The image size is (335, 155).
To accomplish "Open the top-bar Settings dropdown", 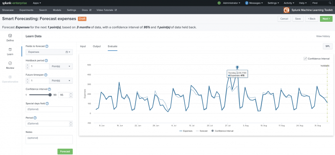I will [273, 3].
